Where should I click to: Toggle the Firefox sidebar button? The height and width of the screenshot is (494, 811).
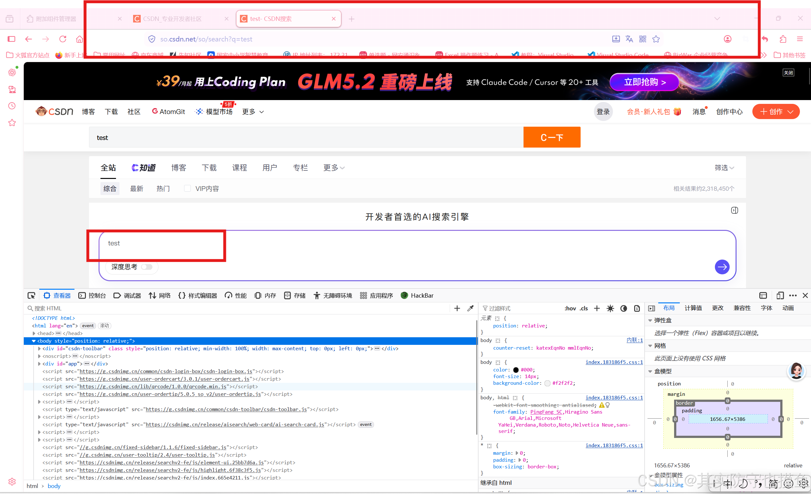click(11, 39)
